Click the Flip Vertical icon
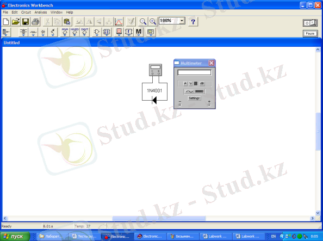The height and width of the screenshot is (241, 323). (x=99, y=21)
